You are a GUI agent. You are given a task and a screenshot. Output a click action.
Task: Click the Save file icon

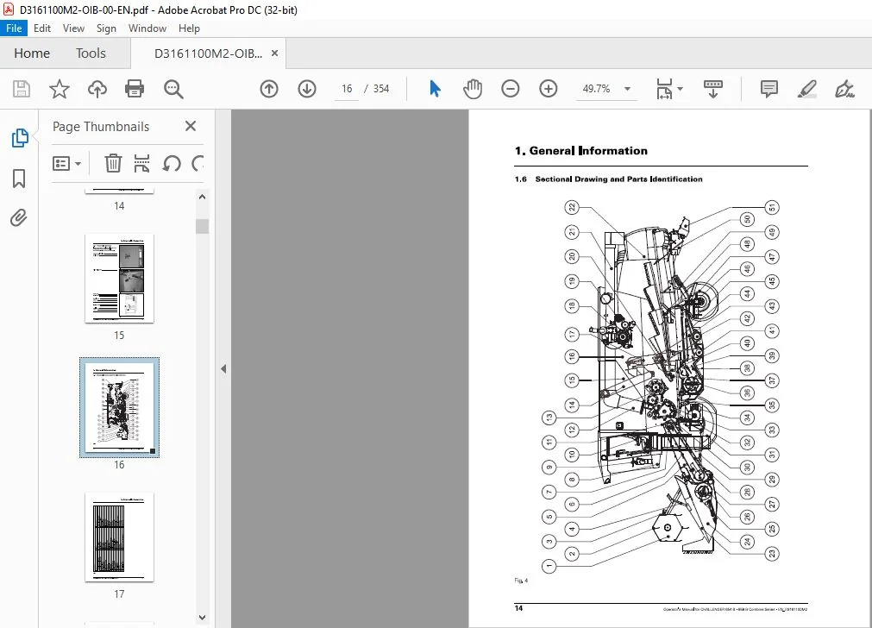(x=22, y=89)
